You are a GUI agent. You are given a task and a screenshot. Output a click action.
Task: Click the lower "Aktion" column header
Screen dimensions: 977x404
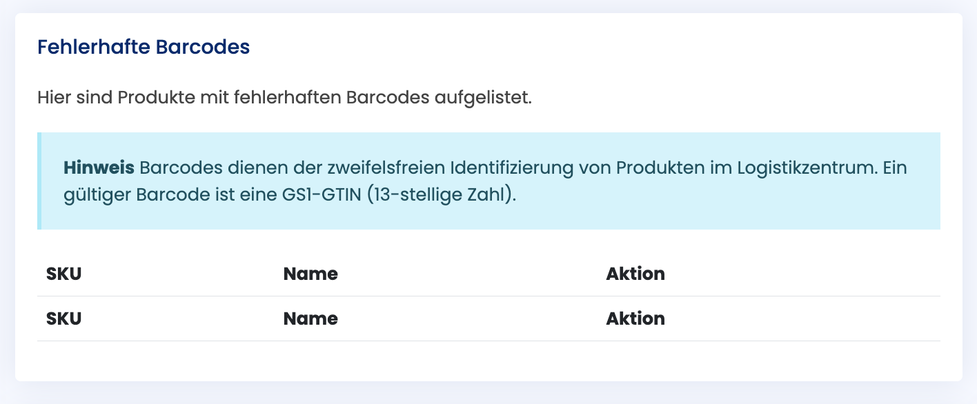[x=635, y=319]
